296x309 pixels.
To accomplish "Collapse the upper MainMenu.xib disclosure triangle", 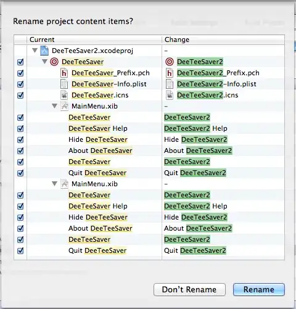I will (x=54, y=106).
